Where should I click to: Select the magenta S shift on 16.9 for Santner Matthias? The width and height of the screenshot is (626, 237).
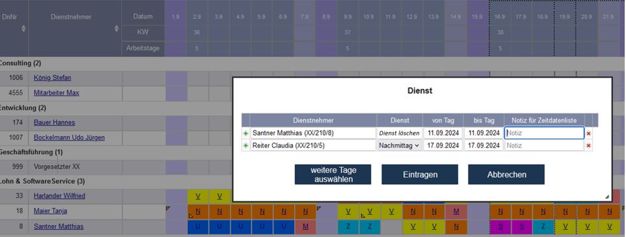tap(500, 227)
